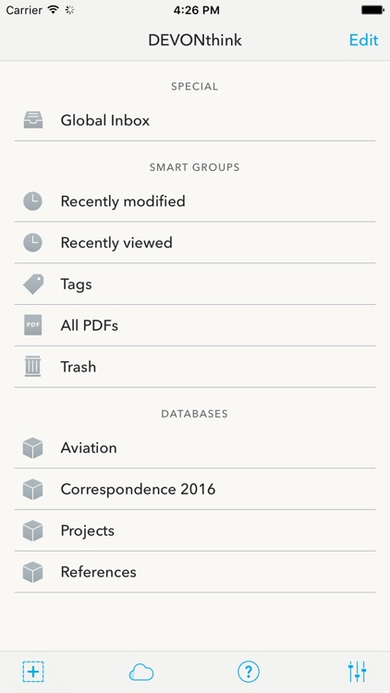Open the Recently viewed smart group
Image resolution: width=390 pixels, height=693 pixels.
point(195,242)
